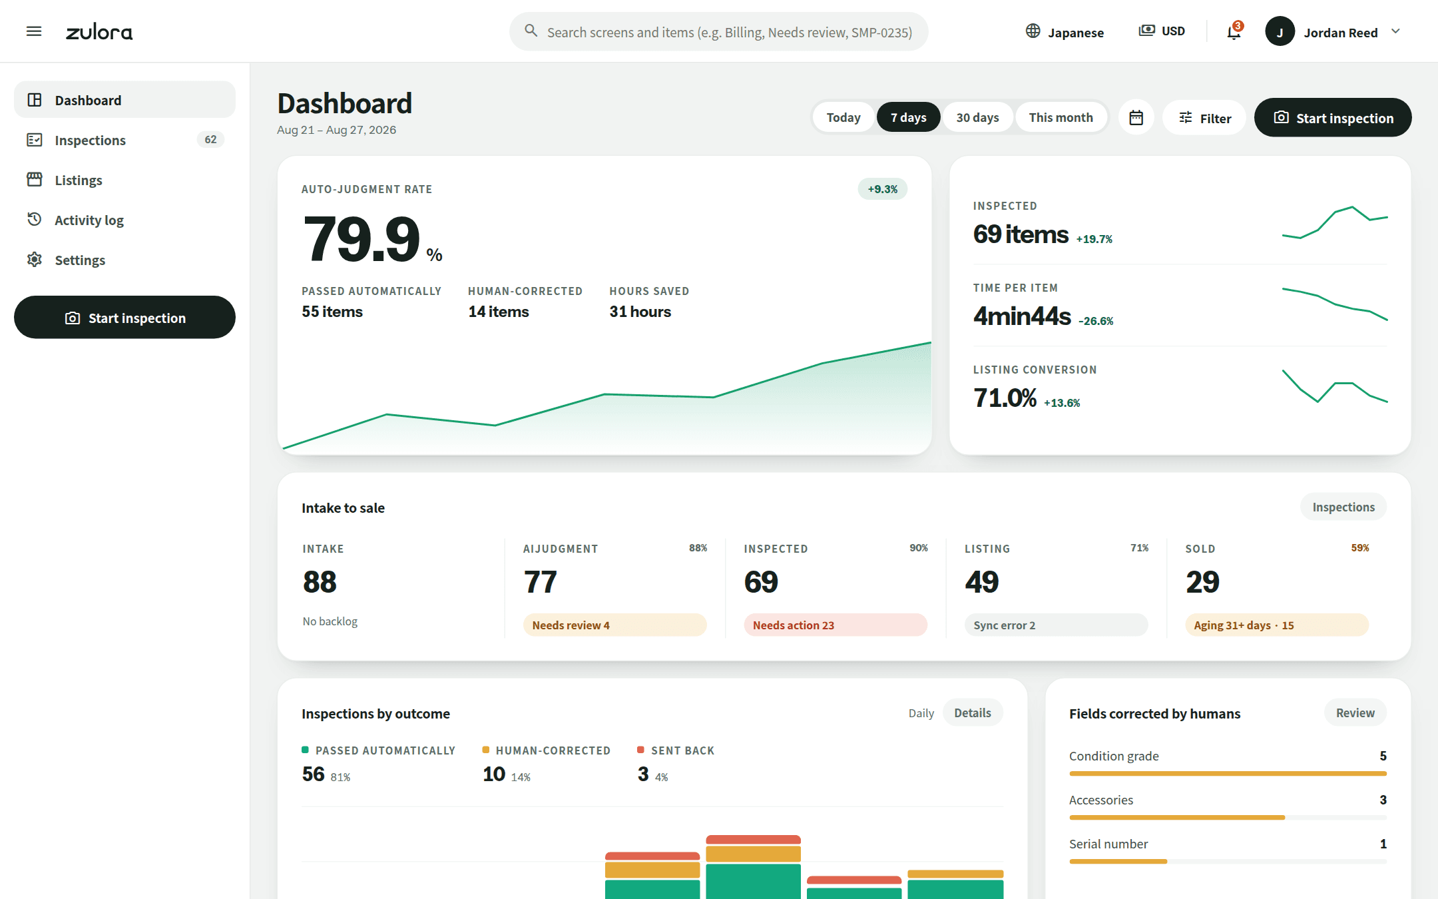The width and height of the screenshot is (1438, 899).
Task: Click the 4min44s time value
Action: point(1022,316)
